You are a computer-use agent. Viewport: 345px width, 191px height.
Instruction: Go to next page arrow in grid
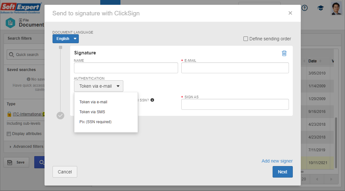click(x=331, y=179)
